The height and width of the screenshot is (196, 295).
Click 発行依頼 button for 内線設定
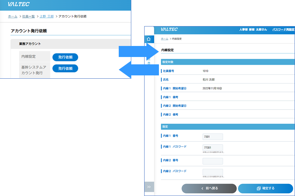(65, 57)
